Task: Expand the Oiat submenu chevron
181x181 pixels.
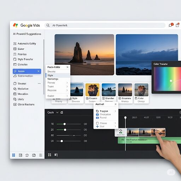Action: click(x=115, y=127)
